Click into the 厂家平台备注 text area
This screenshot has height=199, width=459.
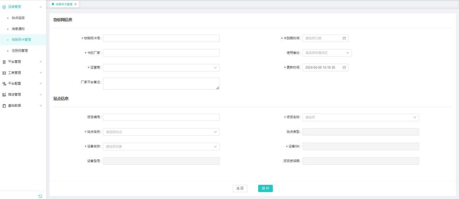click(x=161, y=83)
